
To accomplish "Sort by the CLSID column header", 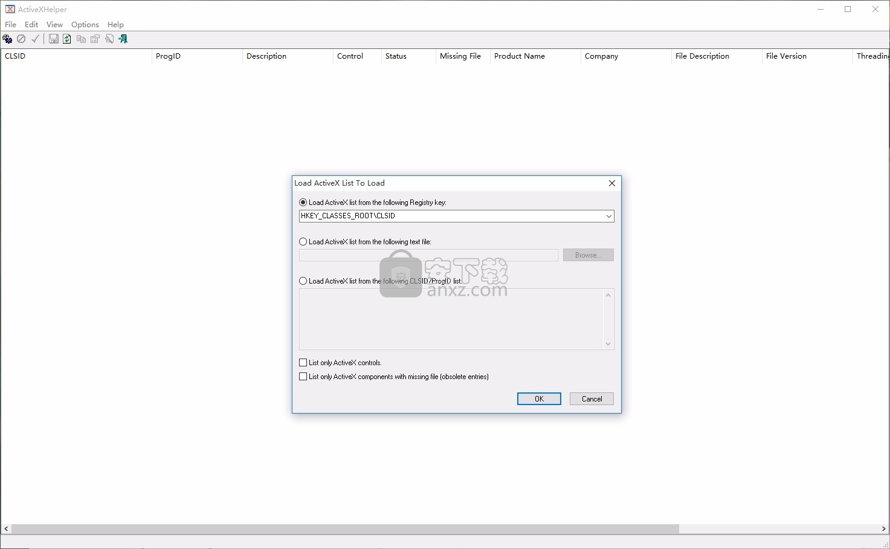I will click(x=76, y=56).
